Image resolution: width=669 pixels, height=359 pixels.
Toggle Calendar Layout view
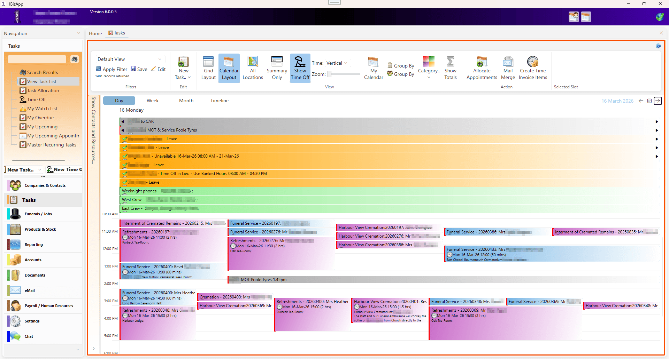[229, 68]
